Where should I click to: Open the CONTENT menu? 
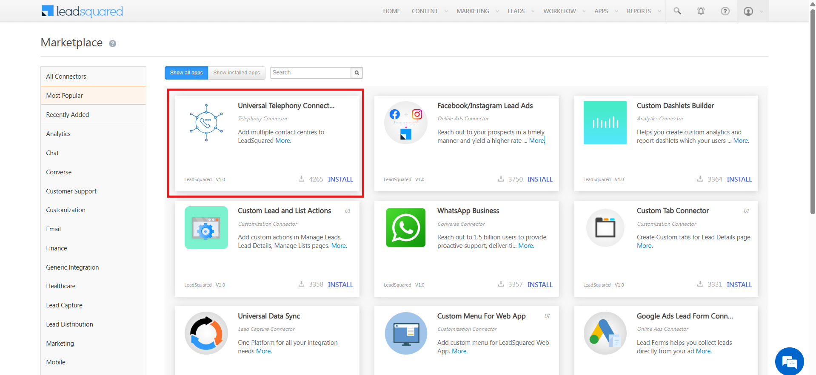[x=425, y=11]
